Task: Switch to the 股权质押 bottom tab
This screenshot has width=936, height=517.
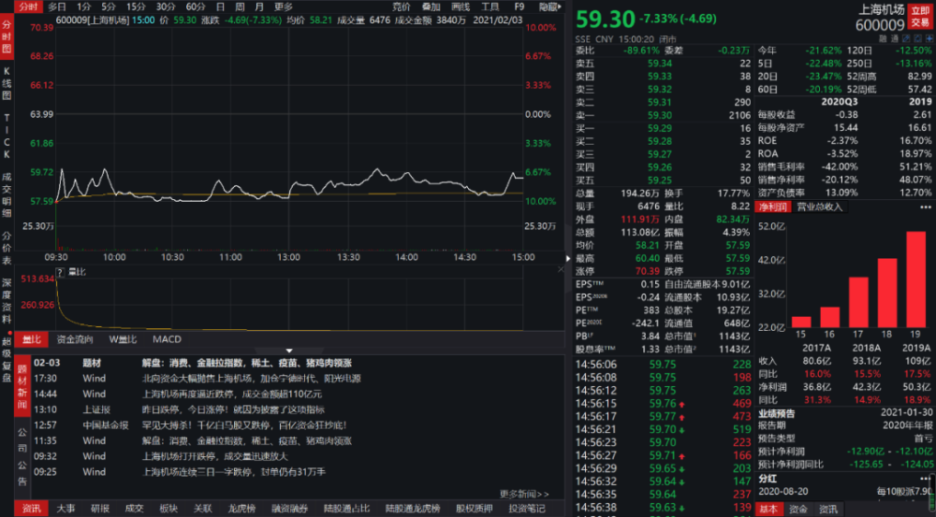Action: point(475,509)
